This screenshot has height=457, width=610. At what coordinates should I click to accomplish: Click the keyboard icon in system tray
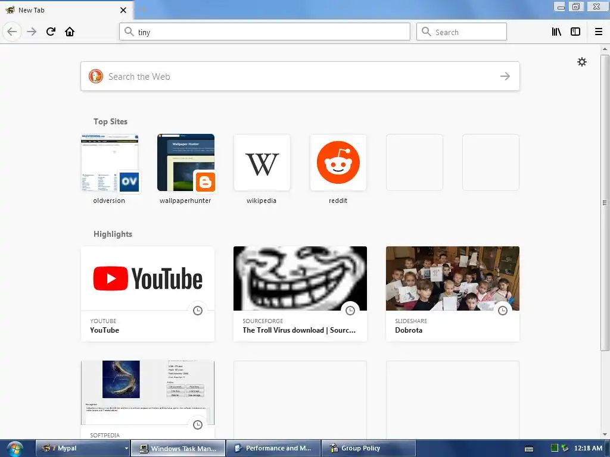529,449
